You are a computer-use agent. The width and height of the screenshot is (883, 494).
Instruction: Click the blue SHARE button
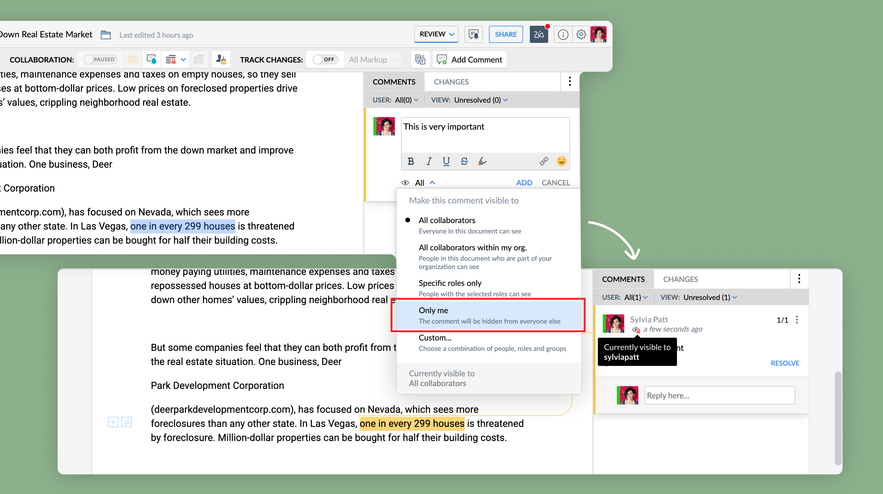(506, 35)
